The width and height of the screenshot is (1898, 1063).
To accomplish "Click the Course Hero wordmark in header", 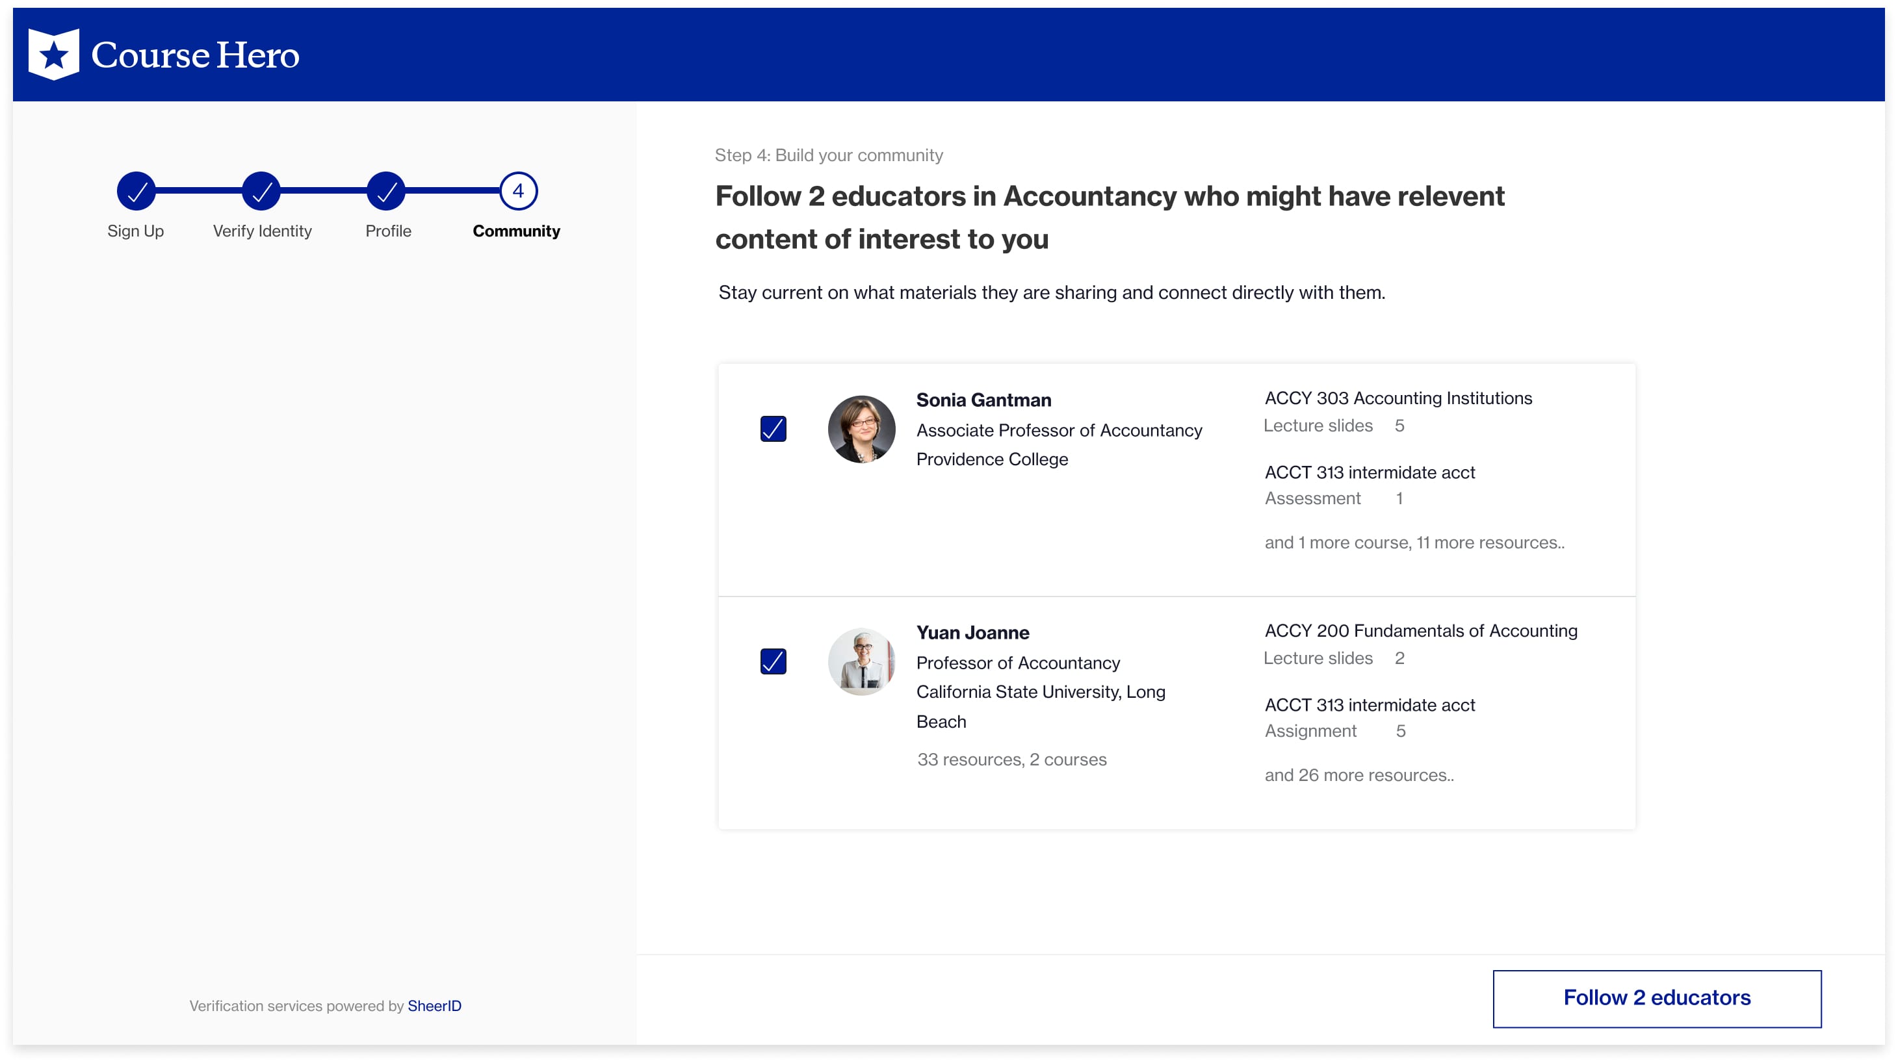I will tap(194, 55).
